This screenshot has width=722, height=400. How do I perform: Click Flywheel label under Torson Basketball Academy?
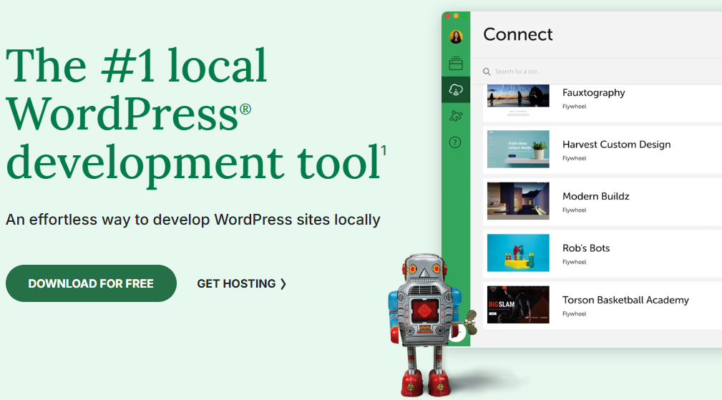[x=574, y=314]
